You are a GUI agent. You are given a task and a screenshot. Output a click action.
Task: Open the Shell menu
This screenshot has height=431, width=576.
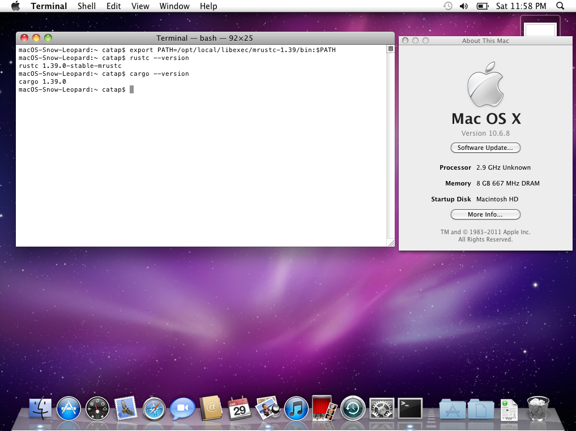coord(87,6)
